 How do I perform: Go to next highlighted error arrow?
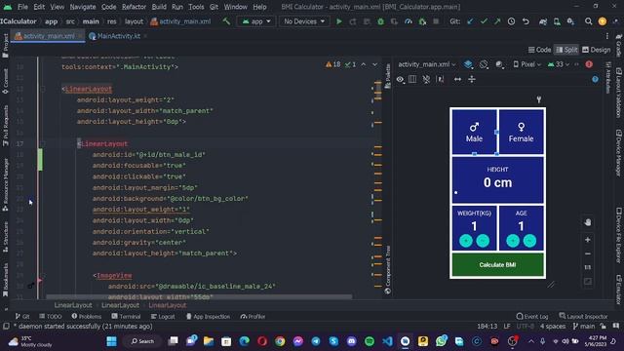click(x=374, y=64)
